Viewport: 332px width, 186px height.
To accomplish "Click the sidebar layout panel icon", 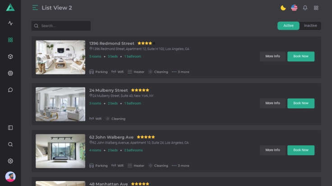I will coord(10,128).
